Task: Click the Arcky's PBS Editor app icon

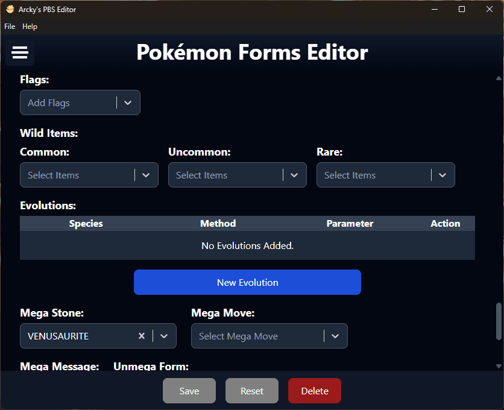Action: (10, 10)
